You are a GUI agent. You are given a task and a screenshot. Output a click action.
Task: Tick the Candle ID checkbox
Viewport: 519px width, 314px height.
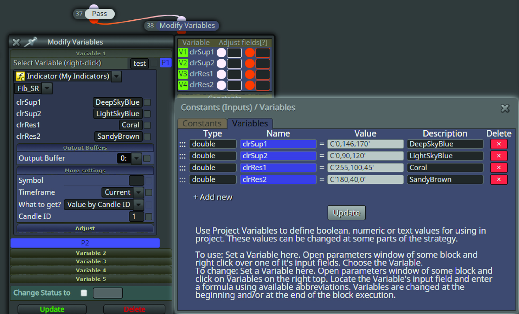pyautogui.click(x=149, y=217)
